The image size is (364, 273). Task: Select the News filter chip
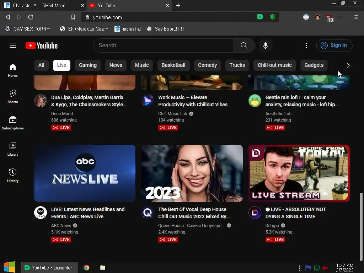(x=116, y=65)
